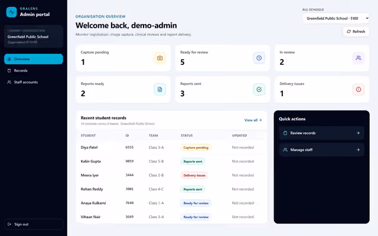
Task: Click Meera Iyer's Delivery issues status badge
Action: point(194,175)
